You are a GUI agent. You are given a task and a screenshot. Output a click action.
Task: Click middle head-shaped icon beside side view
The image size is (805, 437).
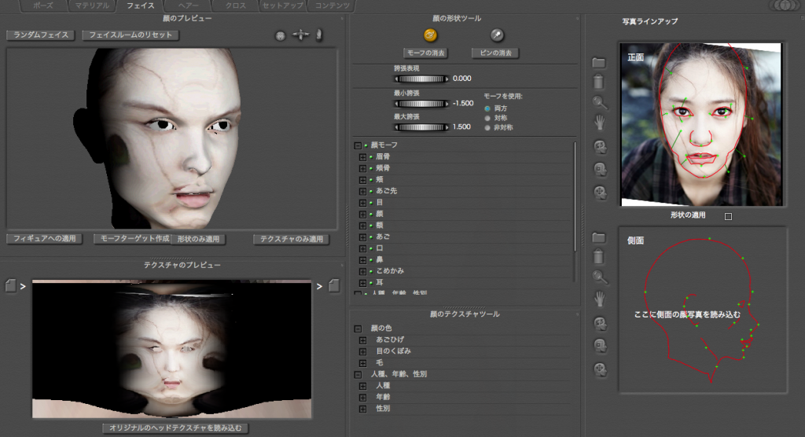tap(600, 346)
